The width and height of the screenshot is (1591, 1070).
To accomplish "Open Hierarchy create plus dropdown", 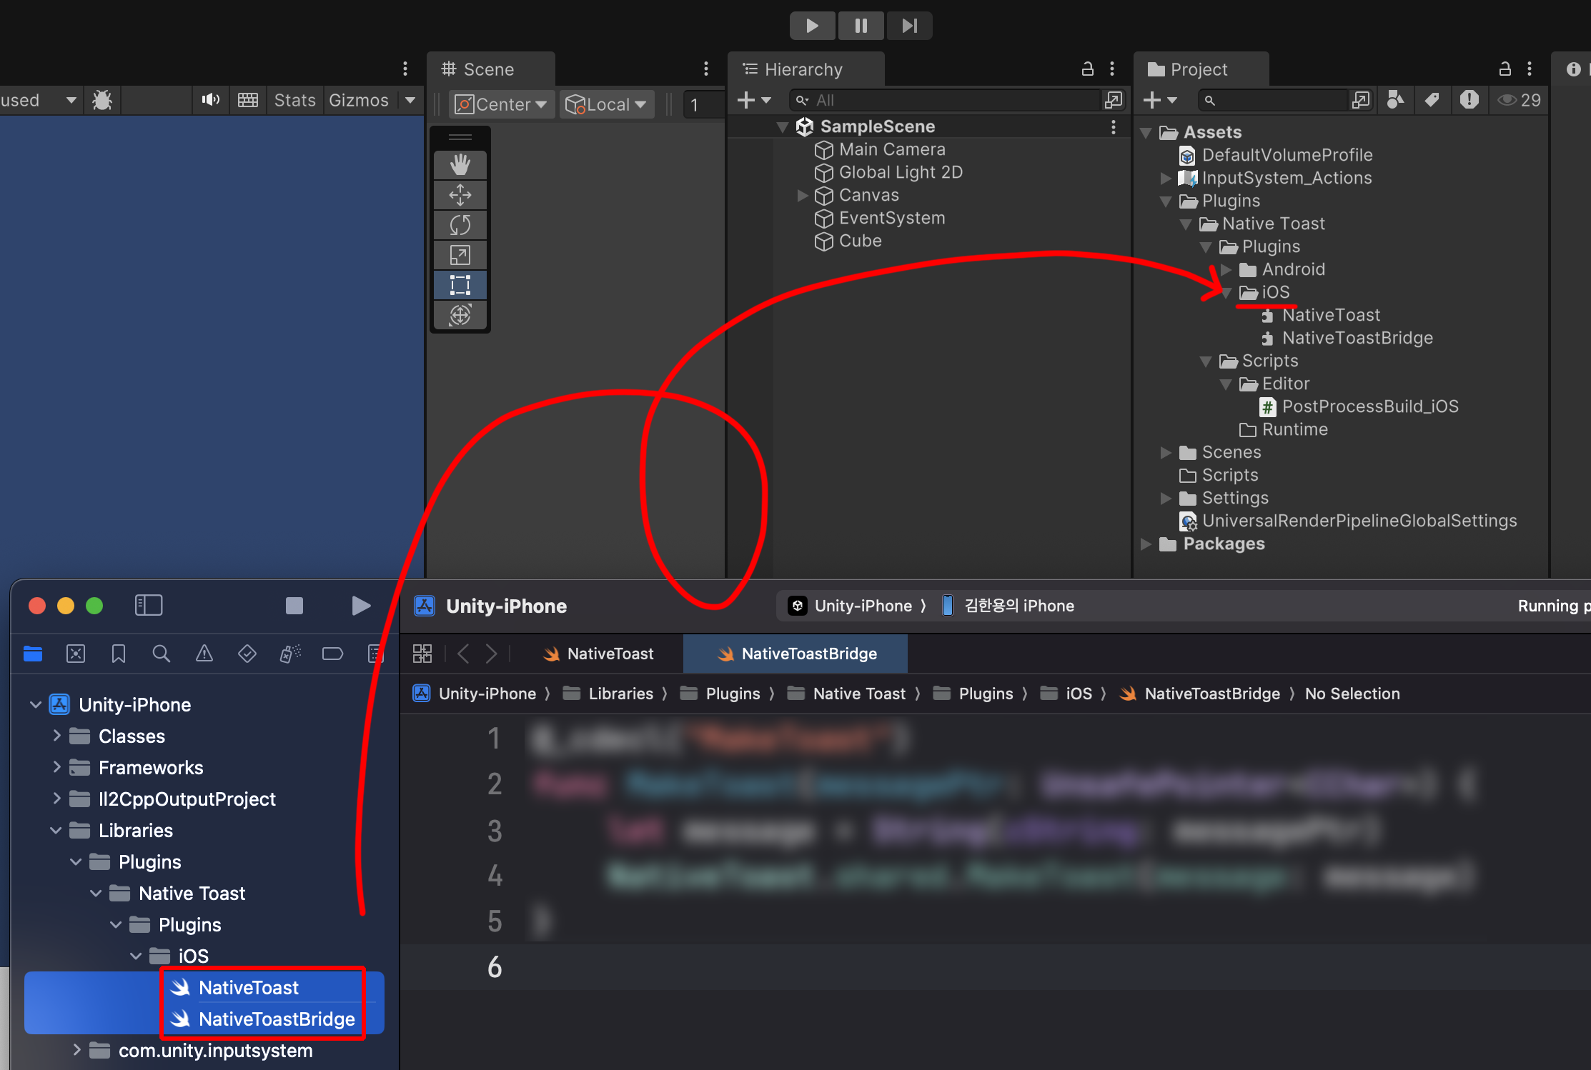I will (x=754, y=100).
